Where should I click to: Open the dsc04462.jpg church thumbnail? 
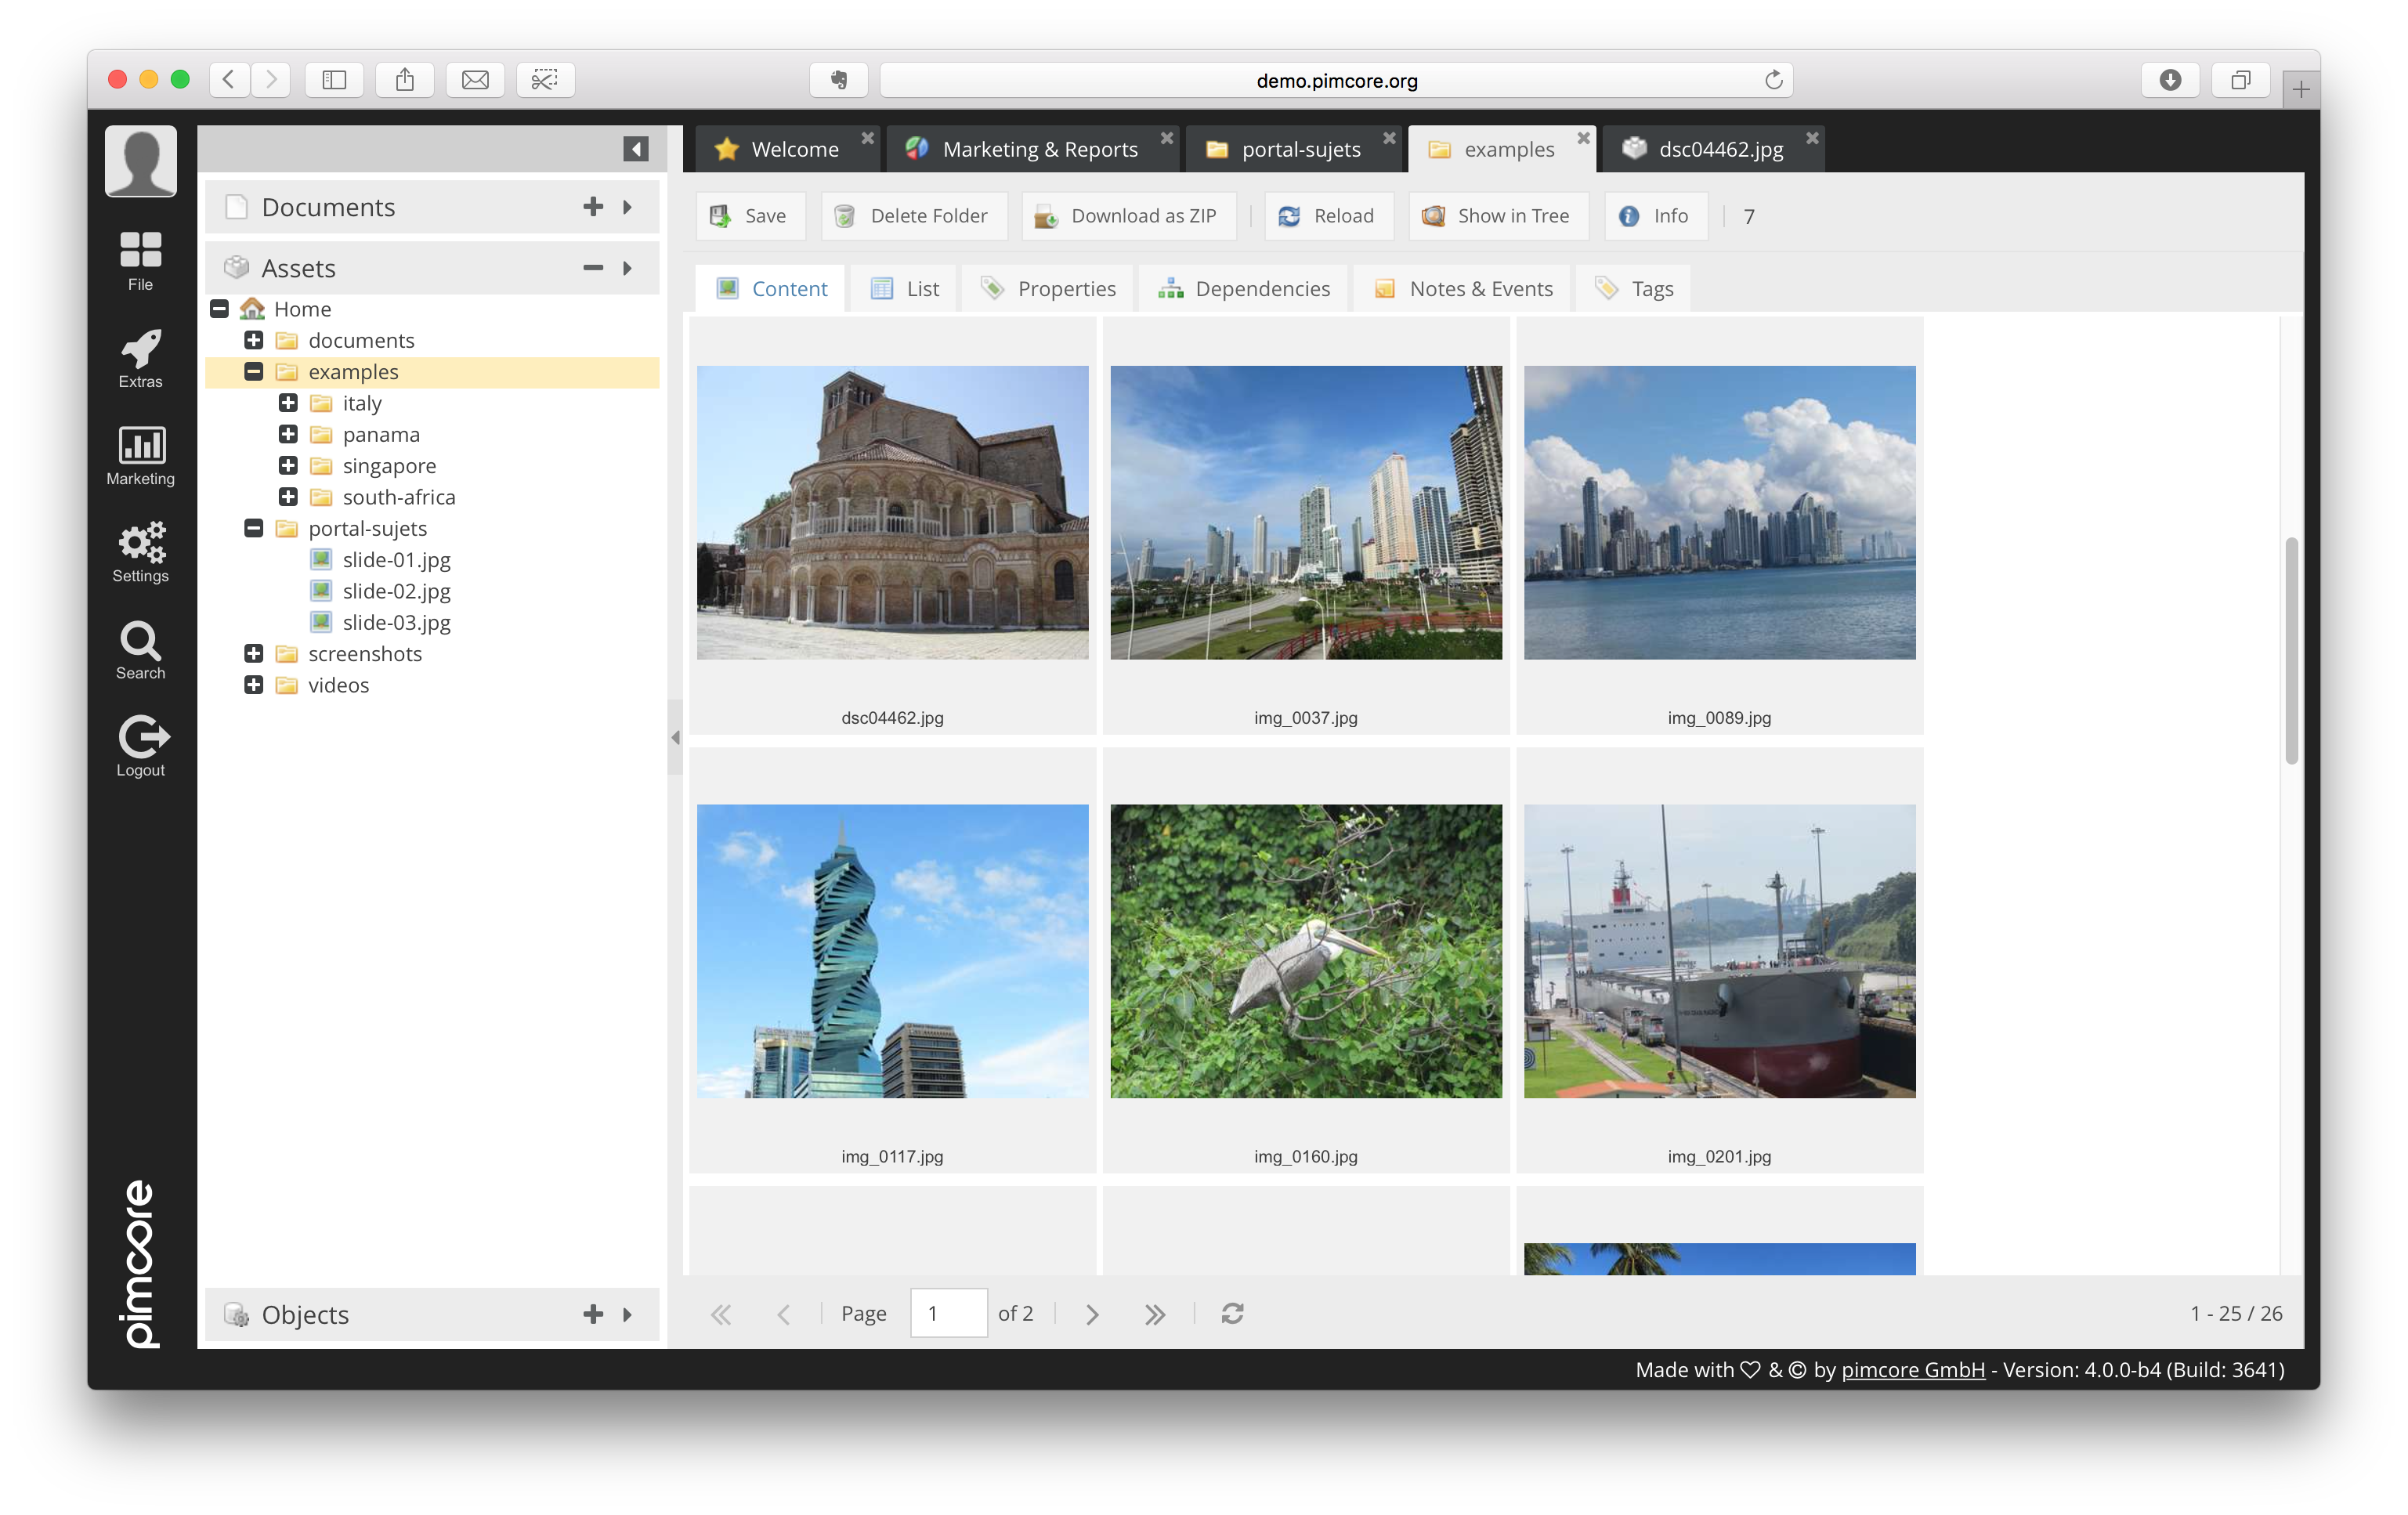(x=892, y=512)
